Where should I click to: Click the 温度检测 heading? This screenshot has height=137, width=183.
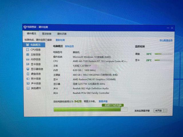pyautogui.click(x=140, y=47)
